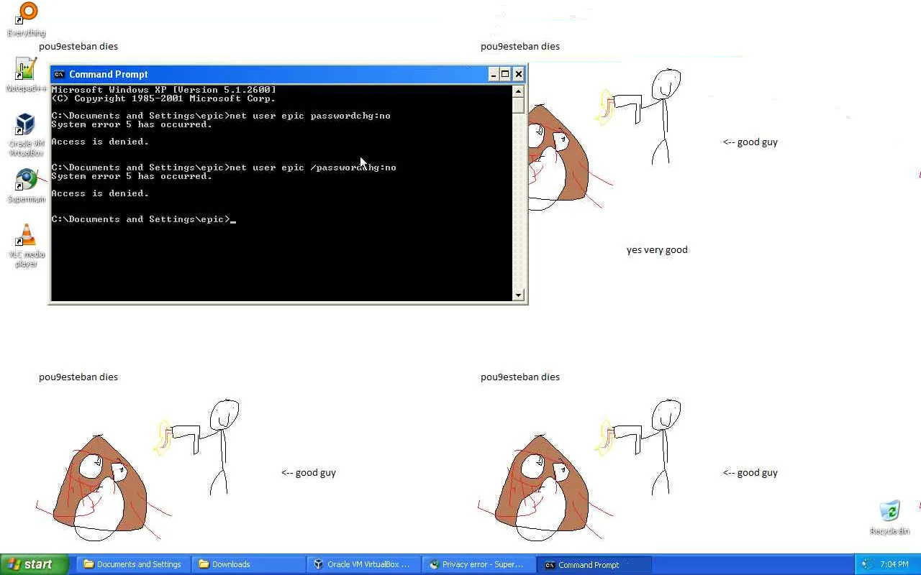Launch Supermium browser desktop shortcut
The width and height of the screenshot is (921, 575).
click(x=27, y=185)
